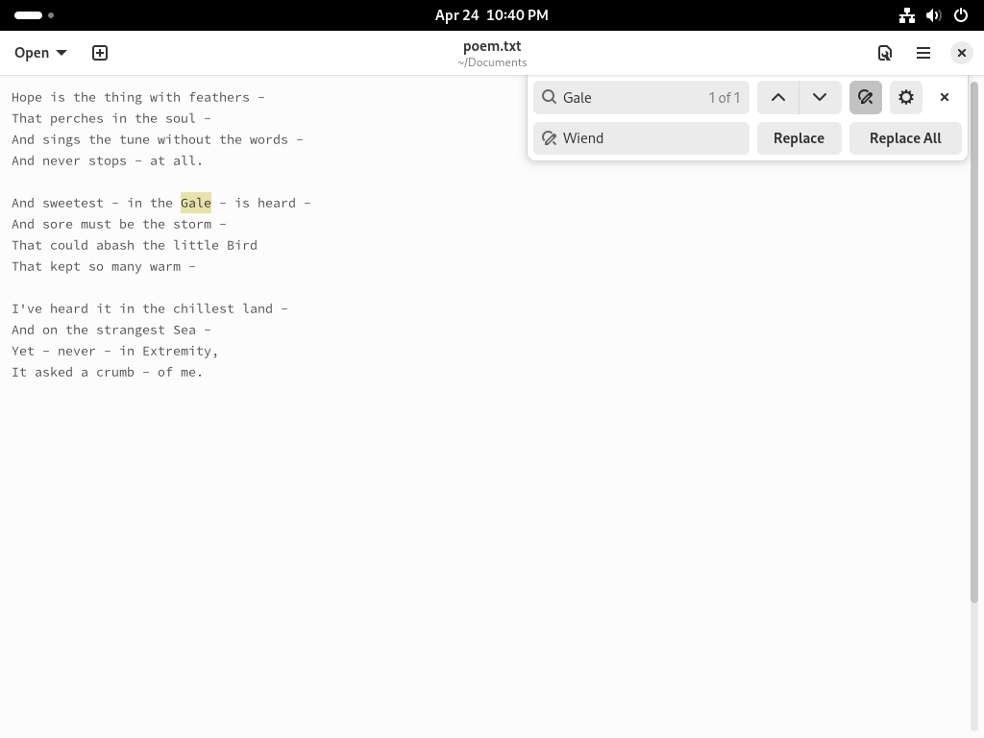Click the magnifier icon in search field
The image size is (984, 738).
pyautogui.click(x=549, y=97)
